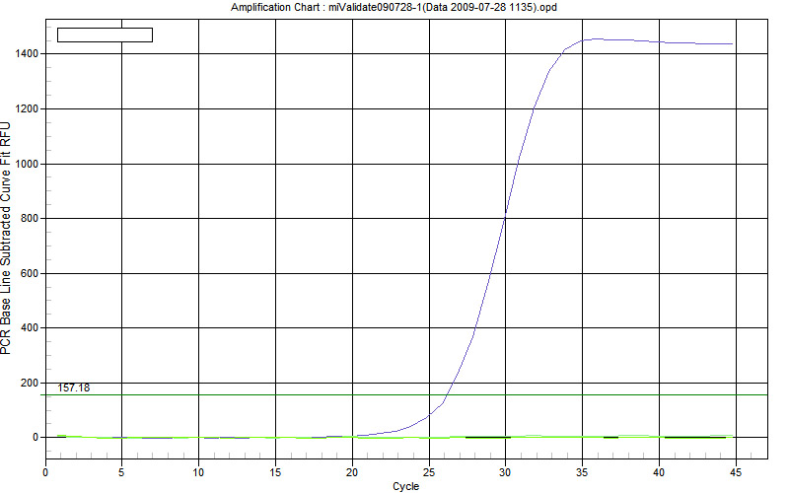Image resolution: width=789 pixels, height=493 pixels.
Task: Click x-axis label 20
Action: pos(352,472)
